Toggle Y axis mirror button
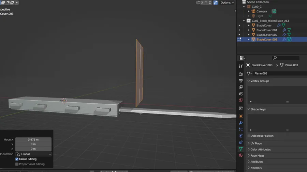This screenshot has height=172, width=307. (206, 2)
